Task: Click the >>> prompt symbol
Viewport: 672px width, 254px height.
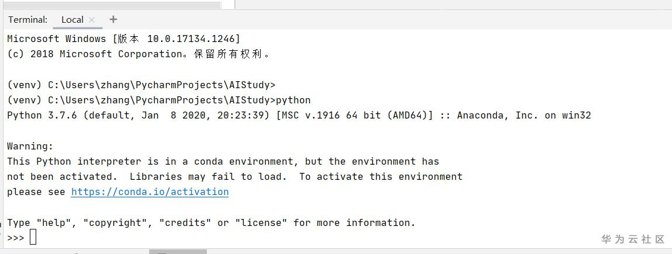Action: point(16,238)
